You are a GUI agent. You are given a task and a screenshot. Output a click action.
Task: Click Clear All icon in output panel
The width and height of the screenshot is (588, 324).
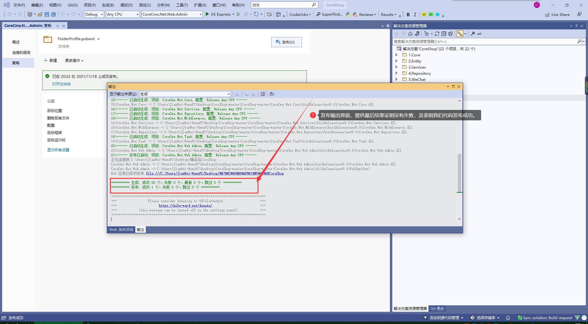tap(263, 94)
